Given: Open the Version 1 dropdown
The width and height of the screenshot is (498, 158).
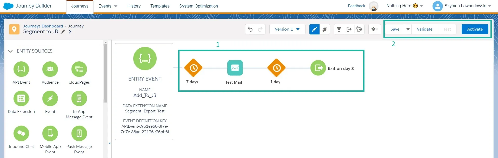Looking at the screenshot, I should (x=287, y=29).
